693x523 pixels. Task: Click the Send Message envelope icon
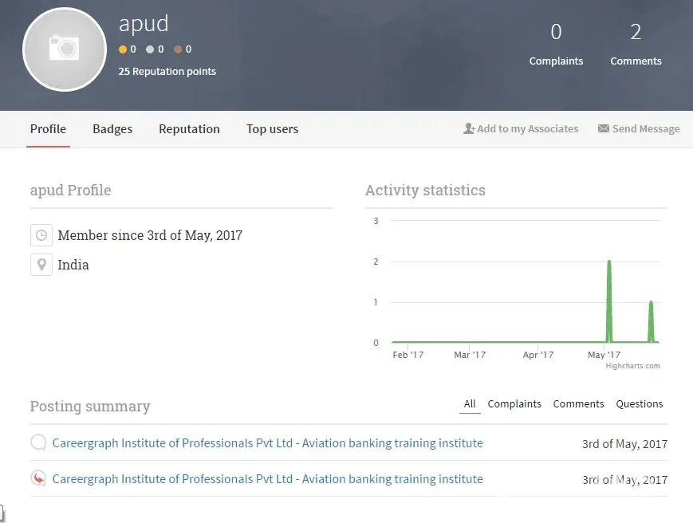pyautogui.click(x=604, y=128)
